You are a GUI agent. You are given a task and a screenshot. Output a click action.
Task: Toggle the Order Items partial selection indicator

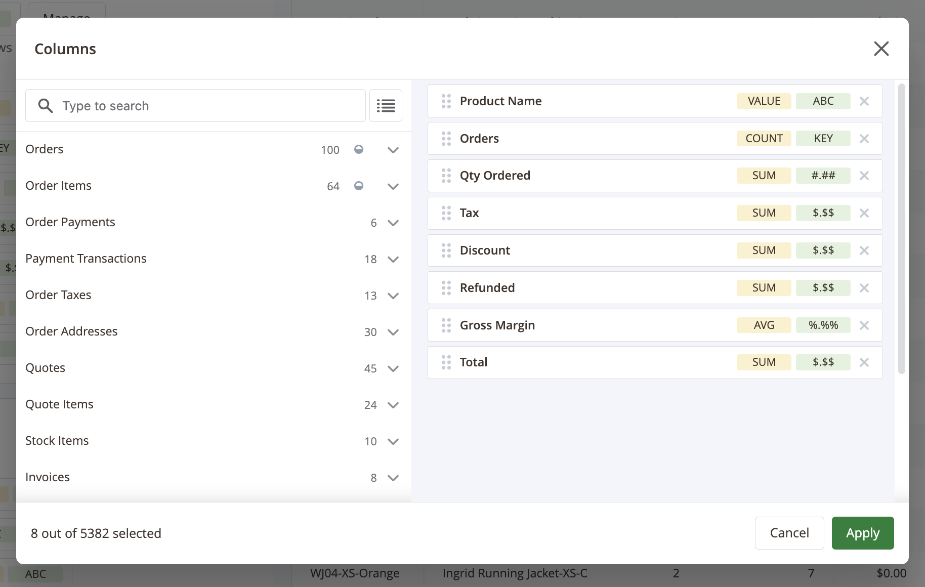(x=359, y=186)
